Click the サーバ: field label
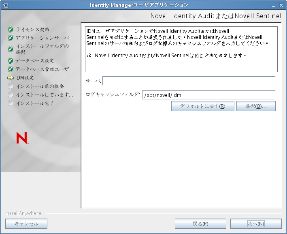The width and height of the screenshot is (287, 234). pos(94,81)
